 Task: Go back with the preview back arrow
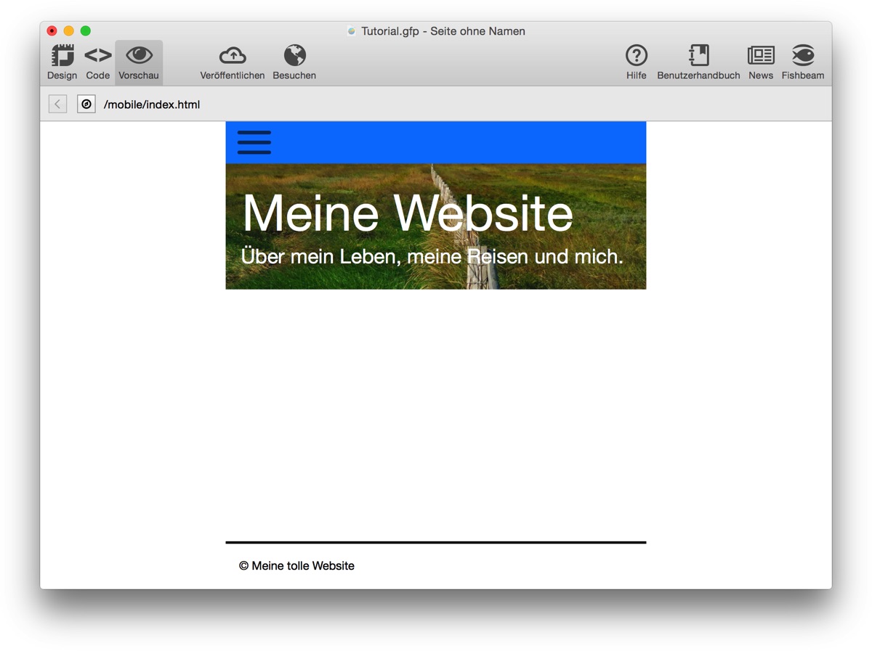(57, 105)
